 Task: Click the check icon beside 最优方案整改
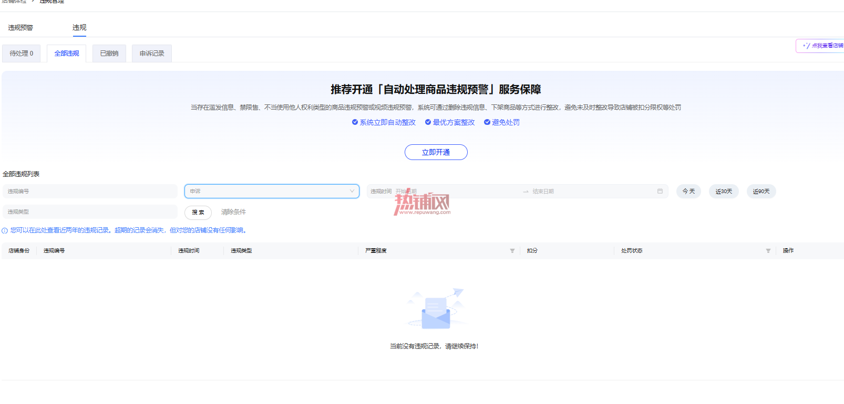click(x=428, y=122)
